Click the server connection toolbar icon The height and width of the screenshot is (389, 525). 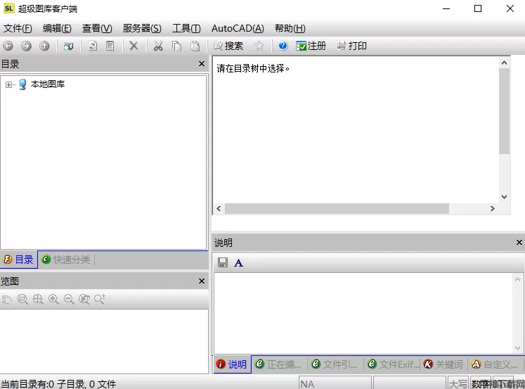coord(68,46)
